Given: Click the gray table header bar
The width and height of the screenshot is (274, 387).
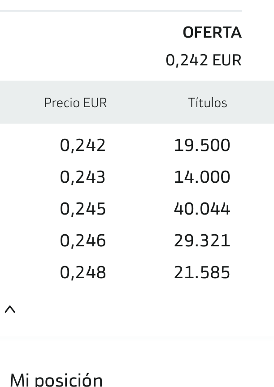Looking at the screenshot, I should [x=137, y=102].
